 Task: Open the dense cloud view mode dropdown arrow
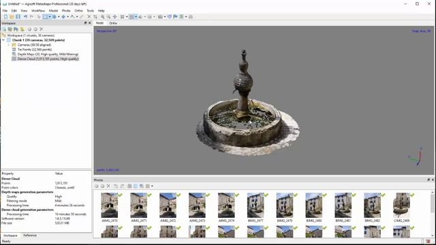click(x=136, y=17)
